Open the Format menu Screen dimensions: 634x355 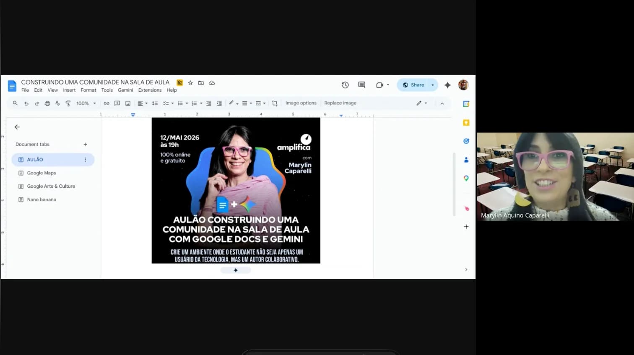[x=88, y=90]
